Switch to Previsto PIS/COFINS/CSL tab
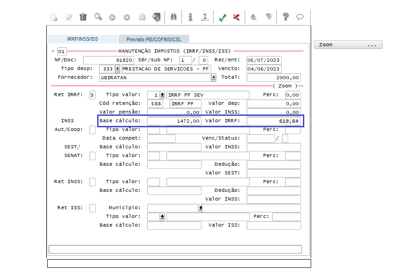Screen dimensions: 395x277 coord(154,39)
